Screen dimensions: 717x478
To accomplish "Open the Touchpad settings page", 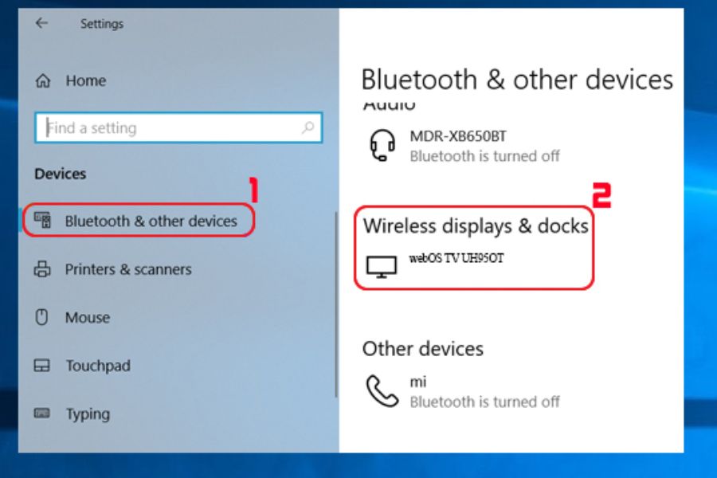I will pos(97,366).
